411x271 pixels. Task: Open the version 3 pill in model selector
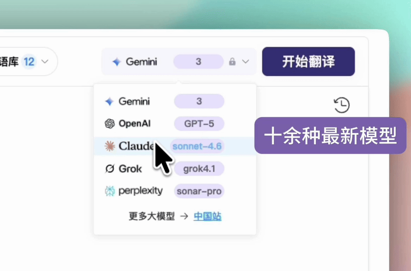tap(198, 62)
